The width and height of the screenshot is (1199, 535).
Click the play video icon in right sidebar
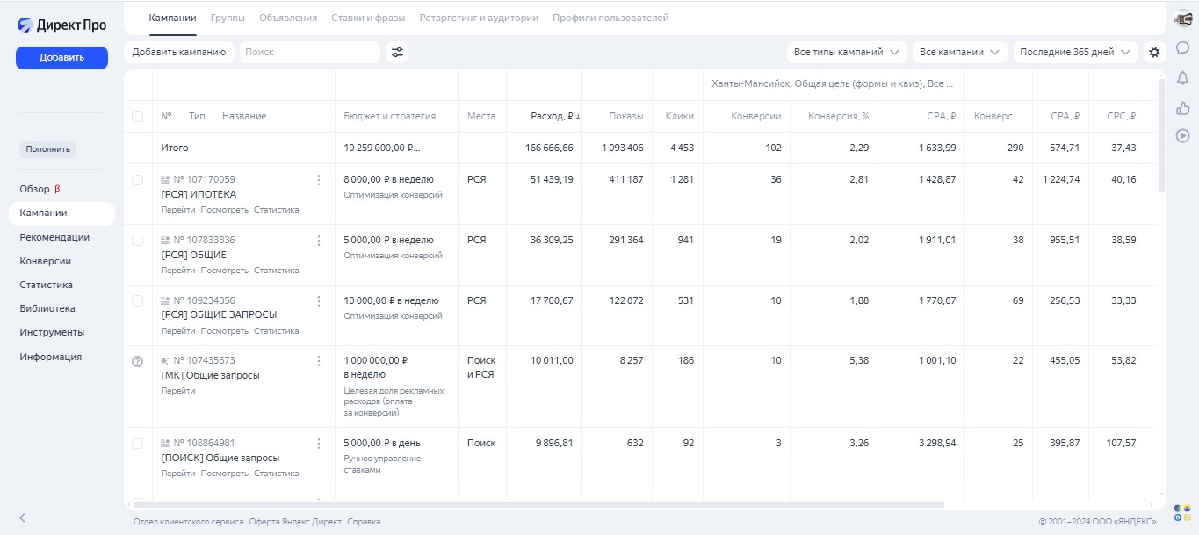1182,135
